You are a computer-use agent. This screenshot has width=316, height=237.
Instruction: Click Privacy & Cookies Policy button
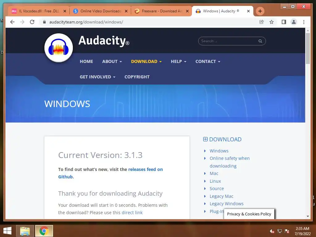(249, 214)
